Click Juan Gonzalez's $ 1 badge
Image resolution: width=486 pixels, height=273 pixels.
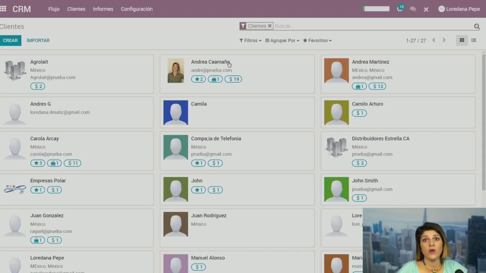tap(54, 240)
